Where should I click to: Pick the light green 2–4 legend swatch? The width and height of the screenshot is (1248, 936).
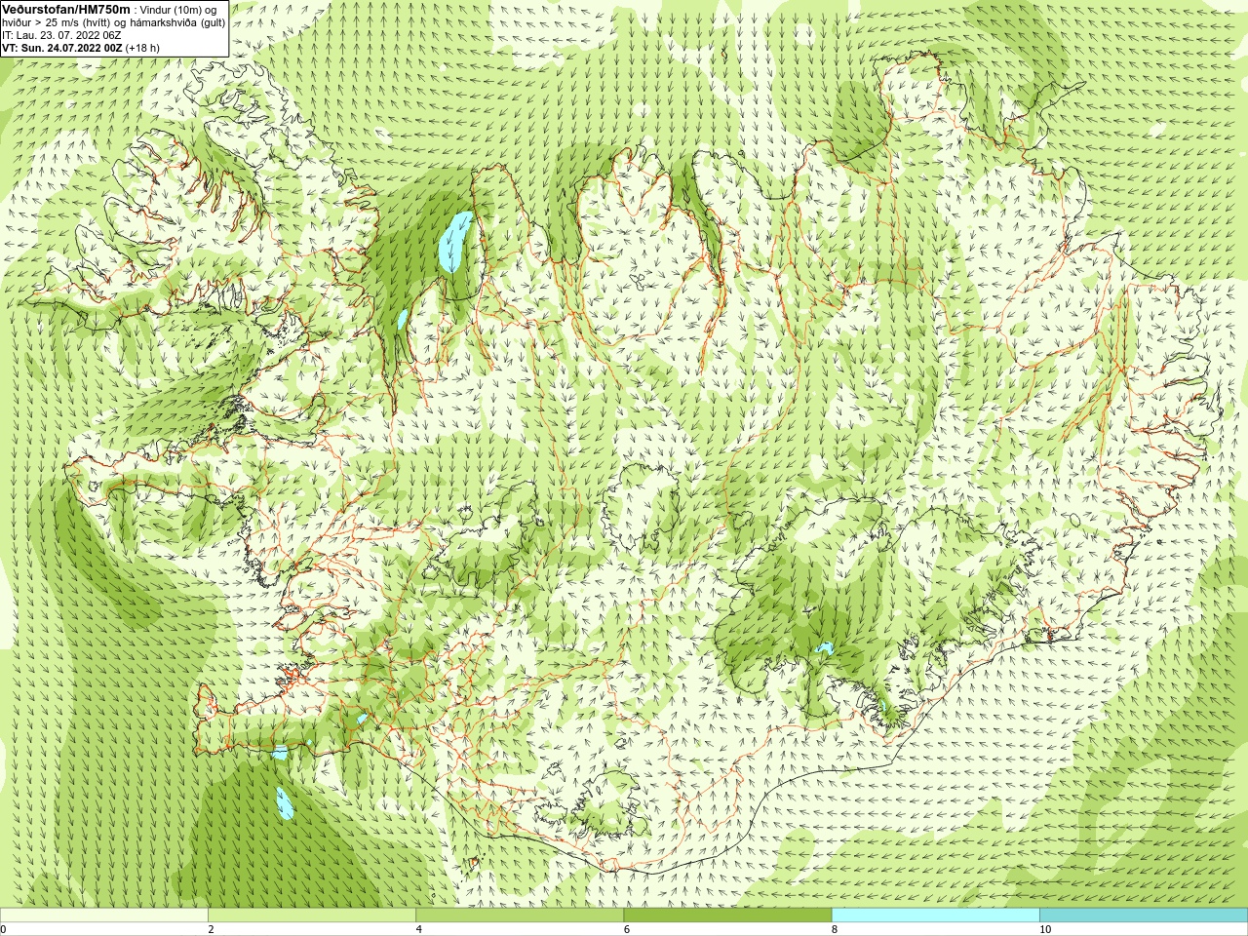coord(312,916)
